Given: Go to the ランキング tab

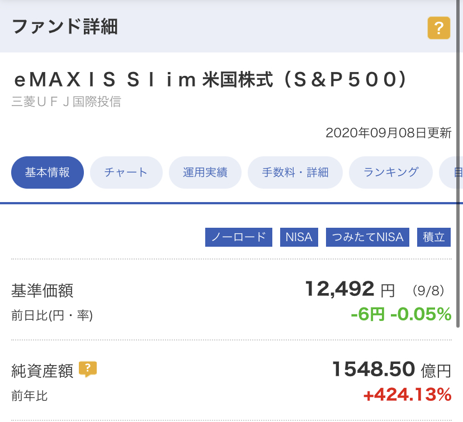Looking at the screenshot, I should coord(391,172).
